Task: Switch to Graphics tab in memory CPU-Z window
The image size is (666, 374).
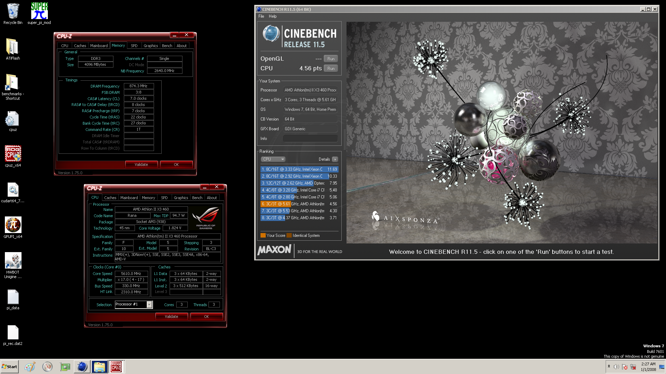Action: point(151,46)
